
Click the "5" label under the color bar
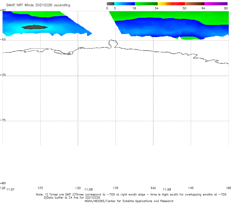click(115, 8)
